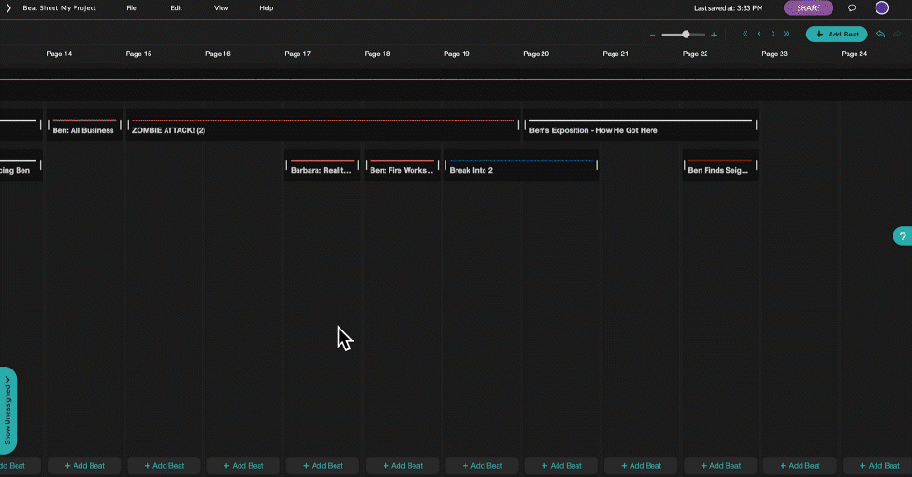This screenshot has width=912, height=477.
Task: Select the Page 15 header
Action: [x=138, y=54]
